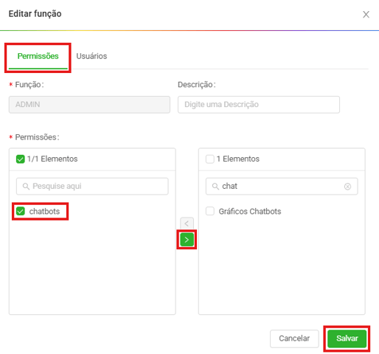Select the Gráficos Chatbots list item label
This screenshot has height=354, width=379.
(250, 212)
